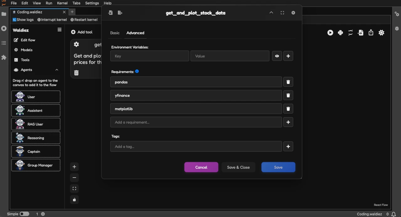Click the Save & Close button
The width and height of the screenshot is (401, 217).
238,167
